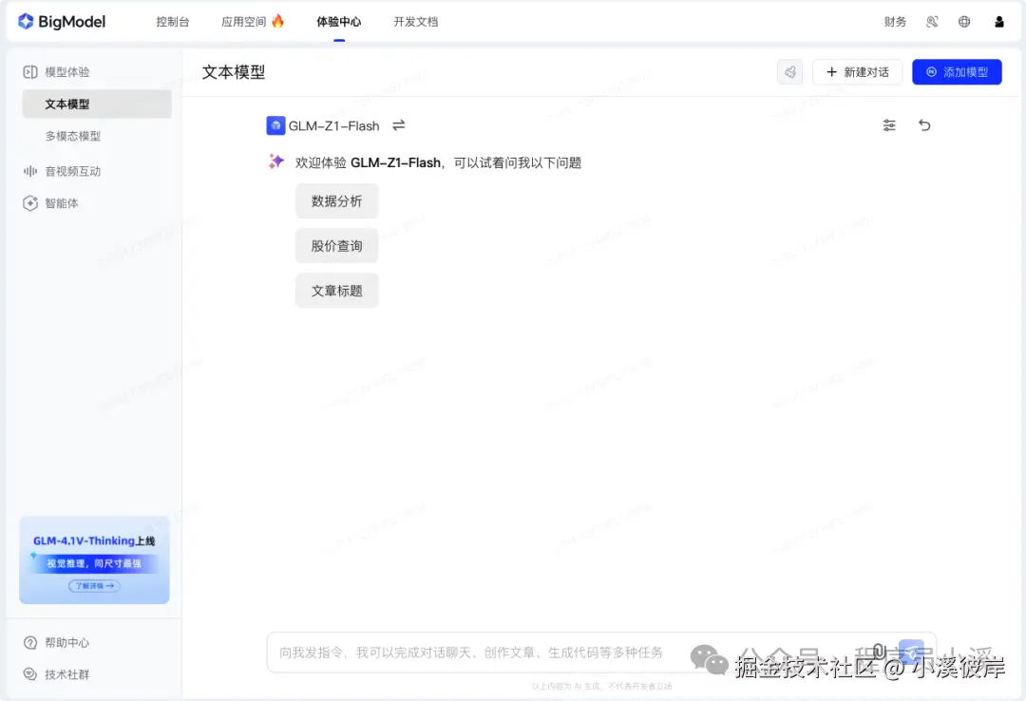The image size is (1026, 701).
Task: Click the clear conversation brush icon
Action: click(789, 71)
